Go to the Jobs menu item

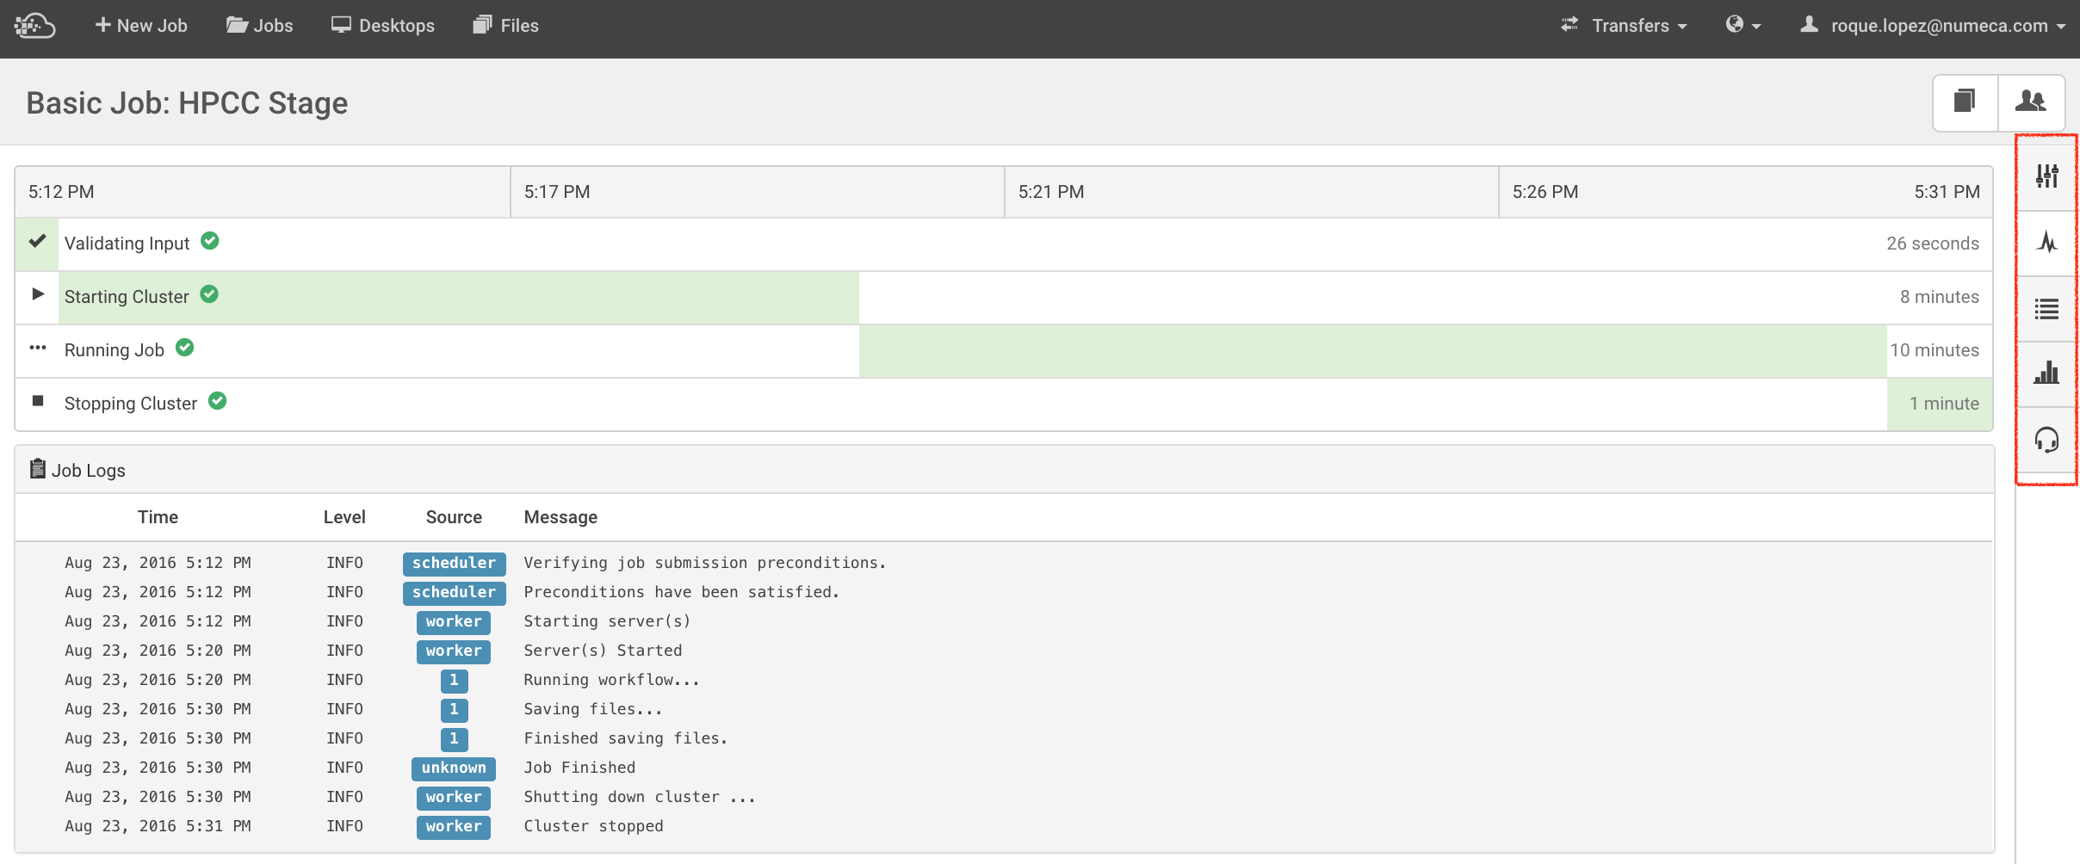click(x=259, y=26)
